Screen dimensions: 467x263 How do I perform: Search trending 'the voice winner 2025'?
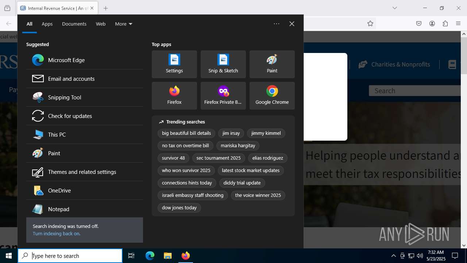[x=258, y=195]
